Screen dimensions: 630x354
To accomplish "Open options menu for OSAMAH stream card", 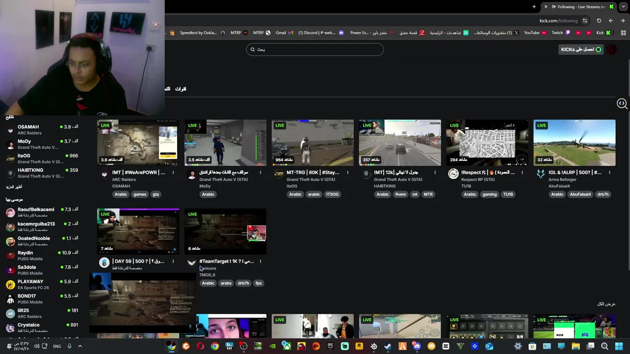I will [x=173, y=173].
